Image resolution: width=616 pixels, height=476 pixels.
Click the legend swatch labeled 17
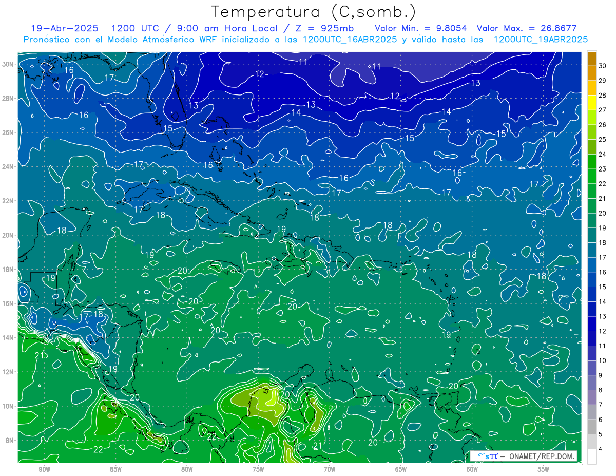tap(592, 250)
